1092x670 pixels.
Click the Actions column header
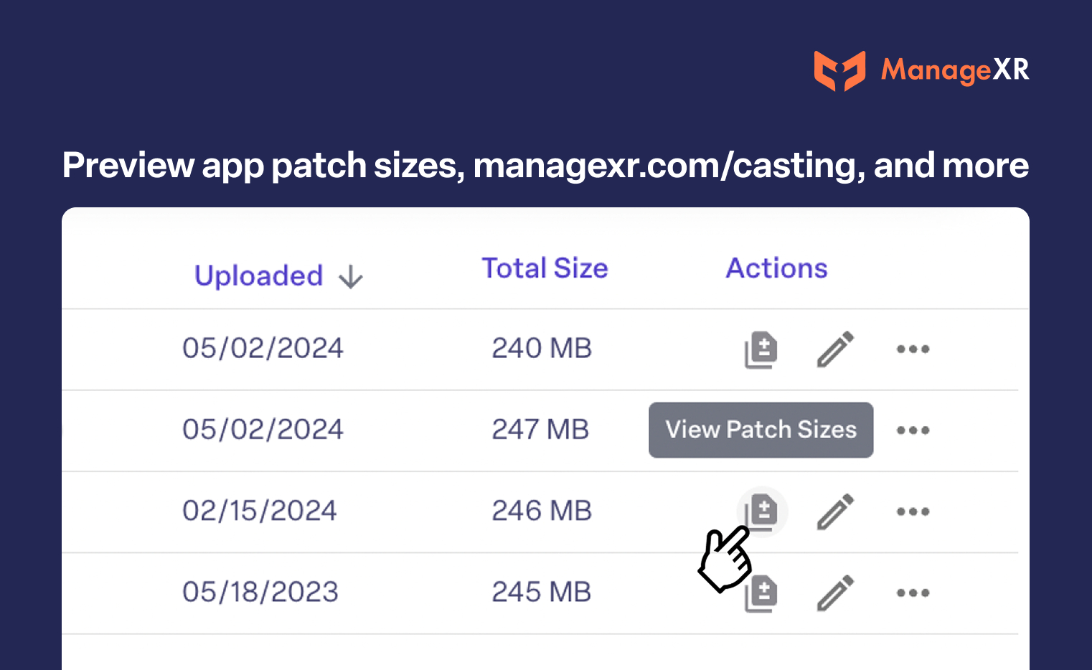point(776,268)
